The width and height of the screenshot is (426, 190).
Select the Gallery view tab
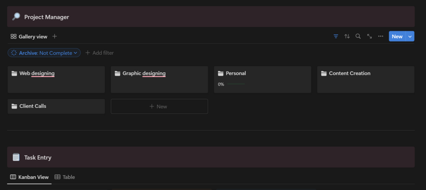coord(29,36)
